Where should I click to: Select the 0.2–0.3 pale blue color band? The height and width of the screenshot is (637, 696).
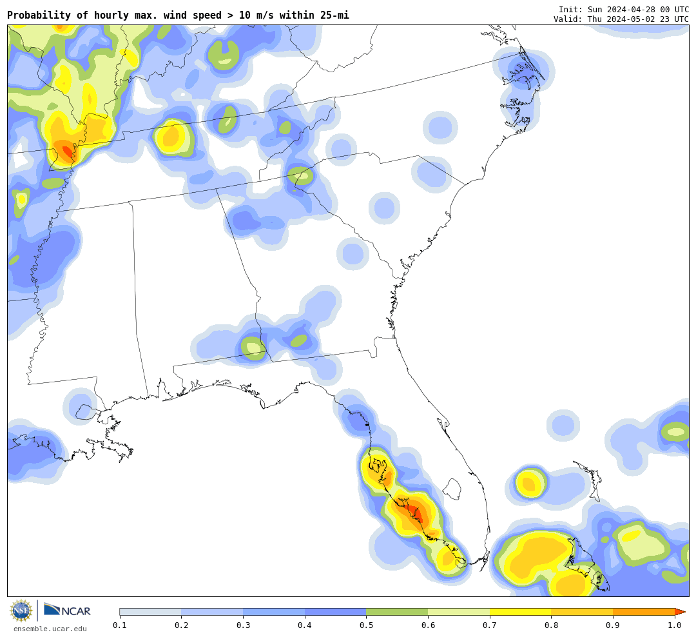pyautogui.click(x=212, y=612)
